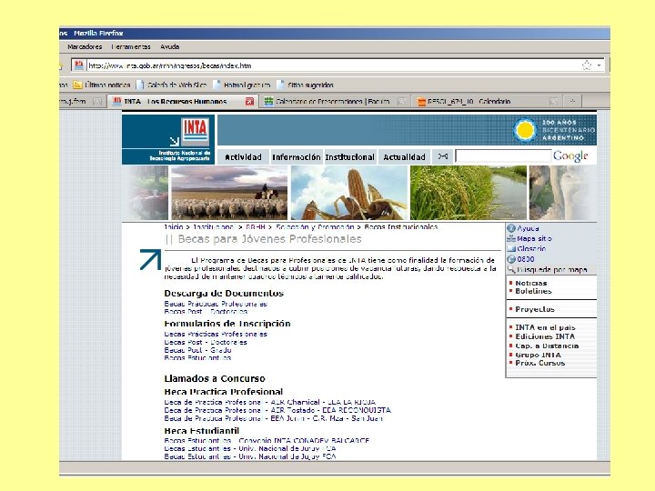Image resolution: width=655 pixels, height=491 pixels.
Task: Click the Mapa sitio sidebar icon
Action: point(511,238)
